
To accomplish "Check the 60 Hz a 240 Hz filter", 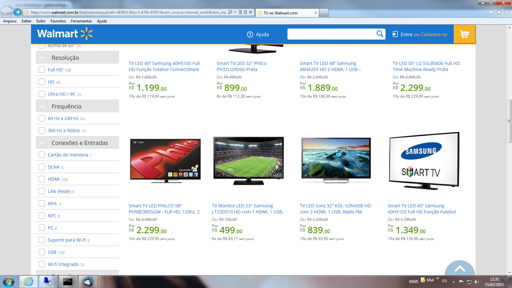I will pos(42,118).
